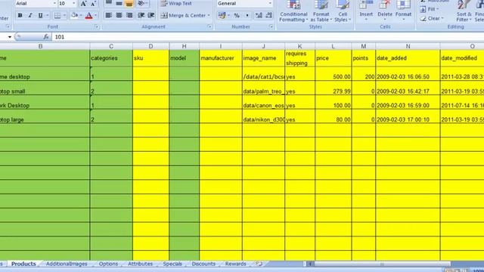484x272 pixels.
Task: Click Insert cells button
Action: [x=366, y=11]
